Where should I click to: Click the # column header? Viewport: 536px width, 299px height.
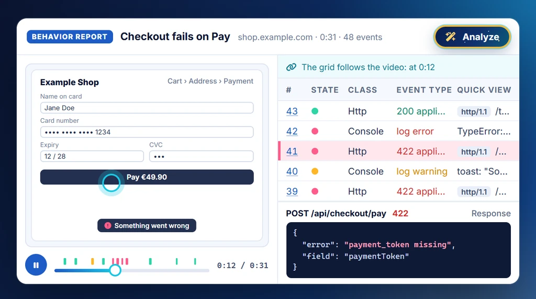coord(288,90)
